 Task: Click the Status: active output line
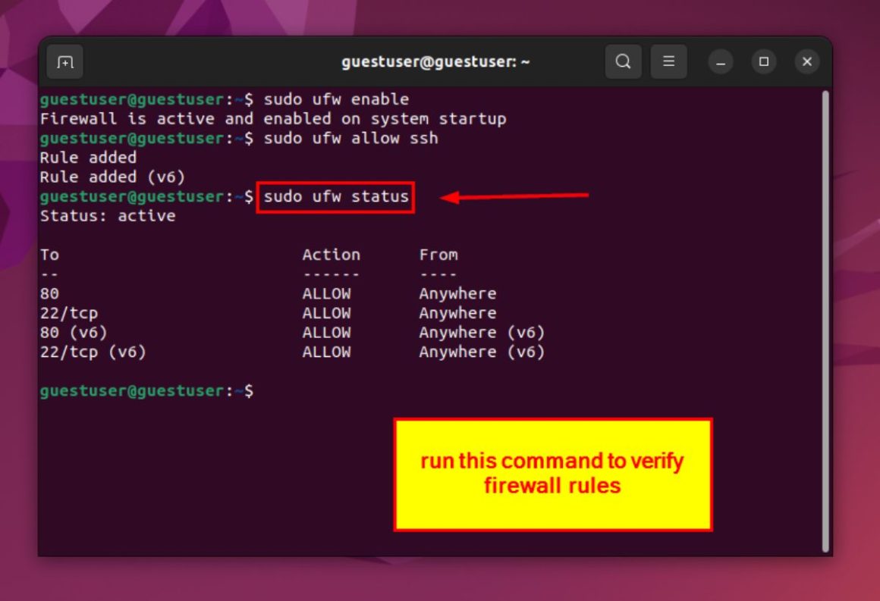pos(99,215)
